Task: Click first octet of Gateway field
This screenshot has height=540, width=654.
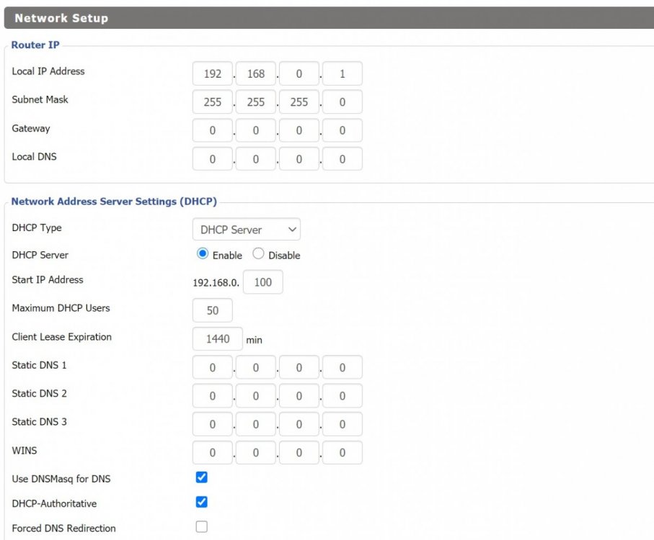Action: click(x=212, y=131)
